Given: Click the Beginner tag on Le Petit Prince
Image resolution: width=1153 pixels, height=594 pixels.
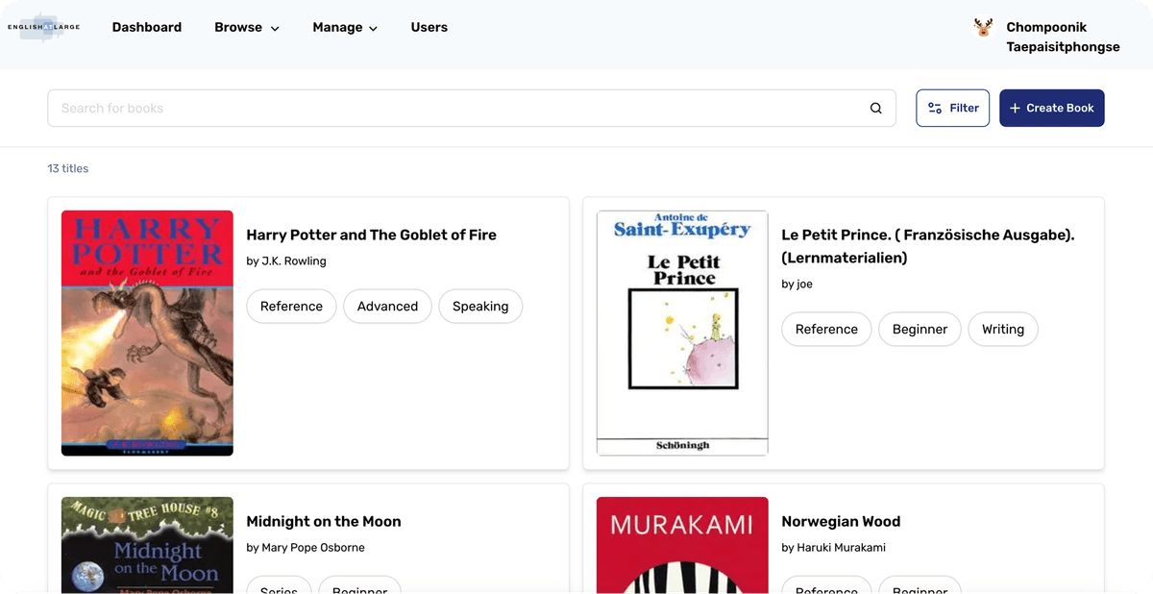Looking at the screenshot, I should click(x=920, y=330).
